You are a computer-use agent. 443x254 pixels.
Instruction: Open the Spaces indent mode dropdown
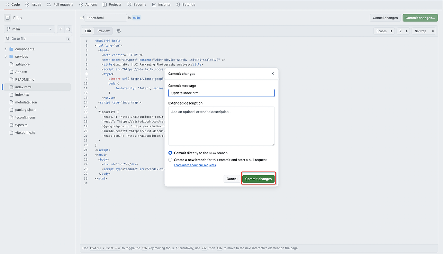[384, 31]
